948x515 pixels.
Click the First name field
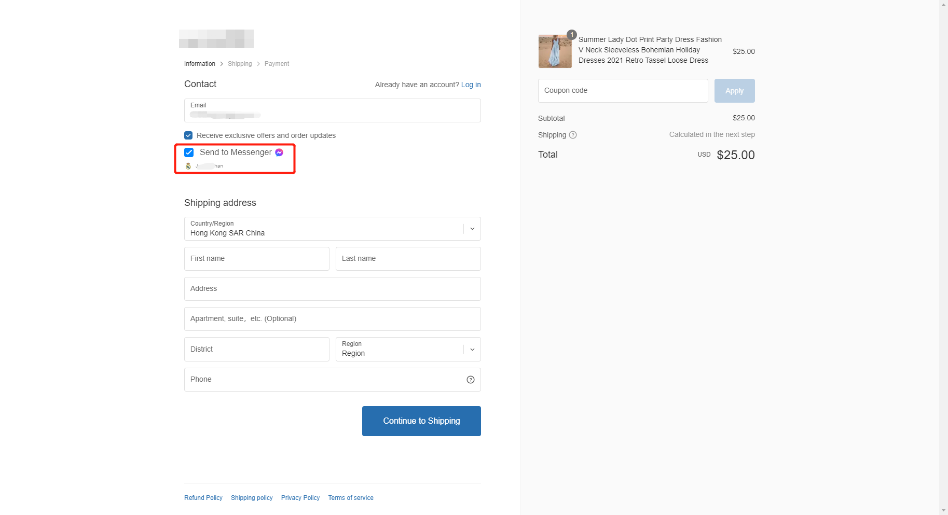coord(257,259)
